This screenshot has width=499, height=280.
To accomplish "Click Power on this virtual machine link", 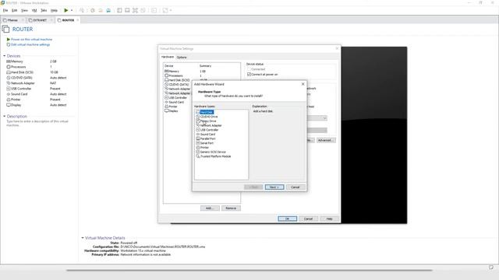I will [31, 40].
